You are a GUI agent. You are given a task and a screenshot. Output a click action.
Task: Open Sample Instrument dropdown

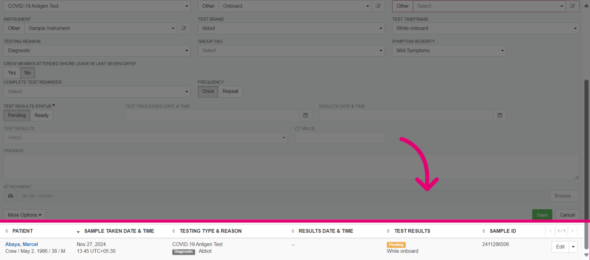pos(101,28)
